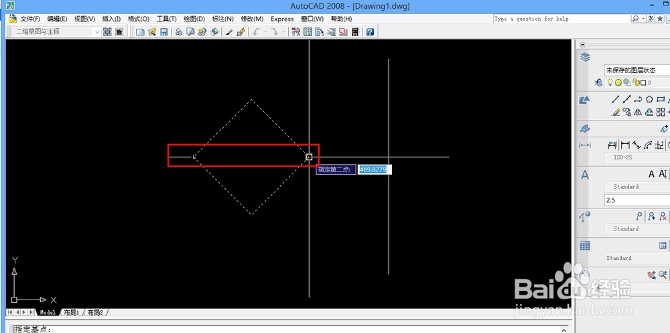This screenshot has width=670, height=333.
Task: Open the Tool Palettes window icon
Action: [x=319, y=31]
